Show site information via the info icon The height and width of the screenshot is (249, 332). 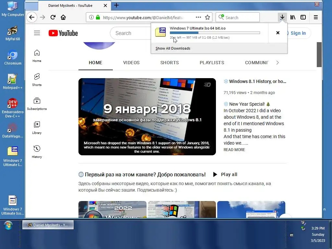(x=91, y=17)
